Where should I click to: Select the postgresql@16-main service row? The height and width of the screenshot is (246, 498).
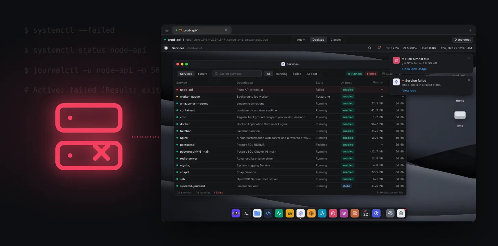tap(290, 151)
